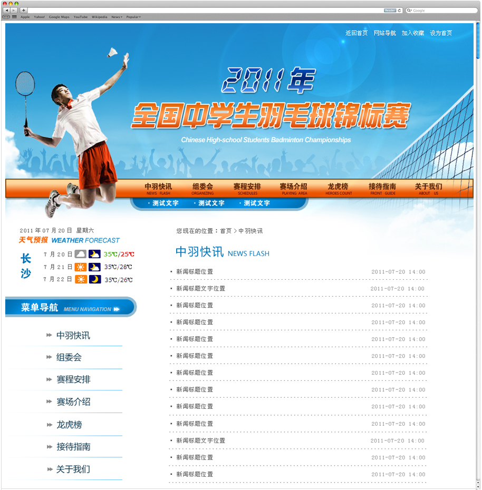Click the 返回首页 link at top right
The height and width of the screenshot is (490, 482).
(356, 33)
